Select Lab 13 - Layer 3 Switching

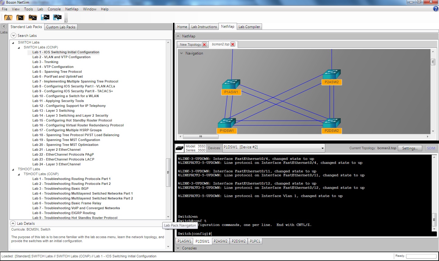pos(53,111)
